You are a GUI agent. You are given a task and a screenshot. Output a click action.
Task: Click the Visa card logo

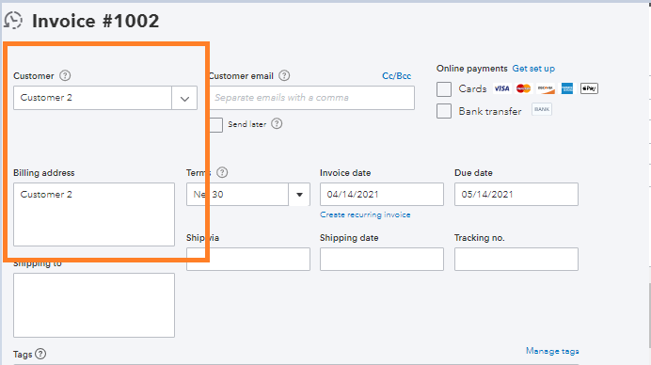(x=501, y=88)
